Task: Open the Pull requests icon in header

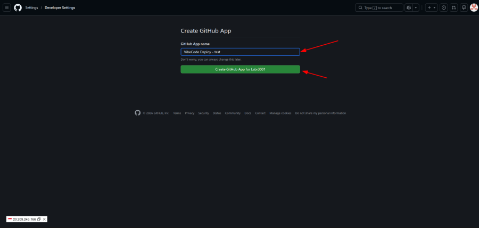Action: [x=454, y=7]
